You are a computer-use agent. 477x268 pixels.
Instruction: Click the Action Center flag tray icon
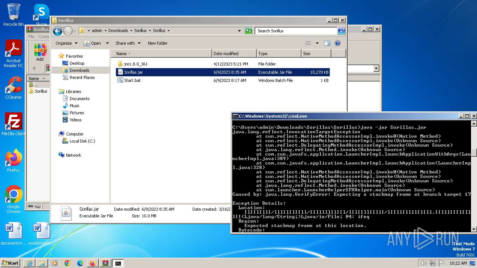[x=442, y=263]
